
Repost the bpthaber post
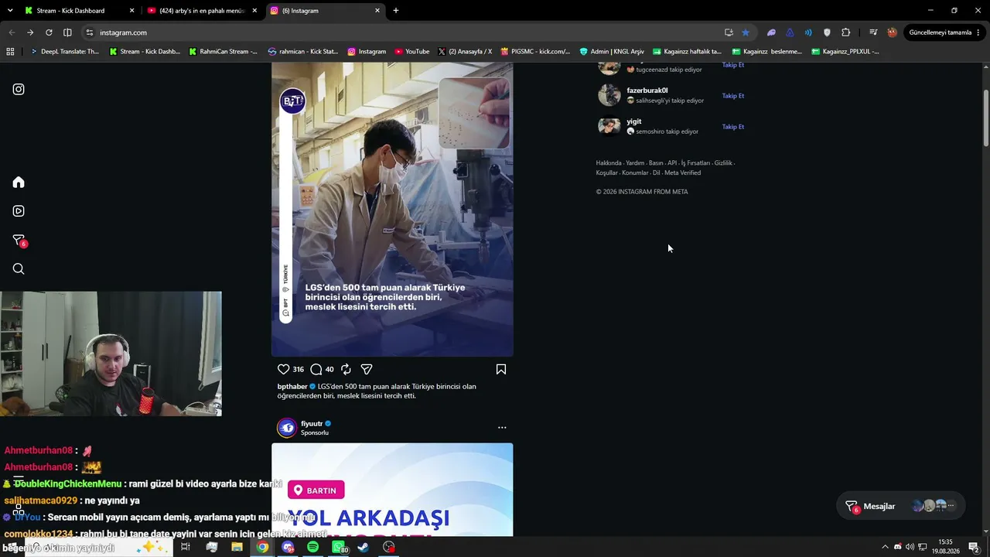[346, 370]
